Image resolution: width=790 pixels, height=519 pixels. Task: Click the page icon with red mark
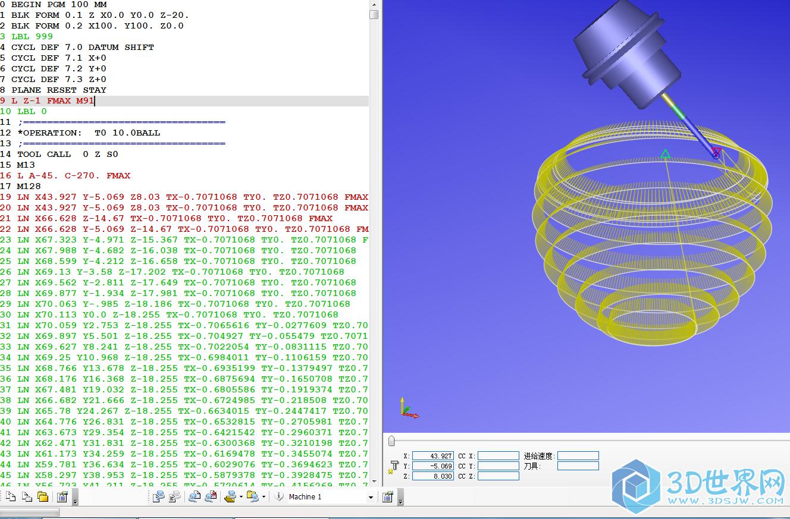(211, 496)
